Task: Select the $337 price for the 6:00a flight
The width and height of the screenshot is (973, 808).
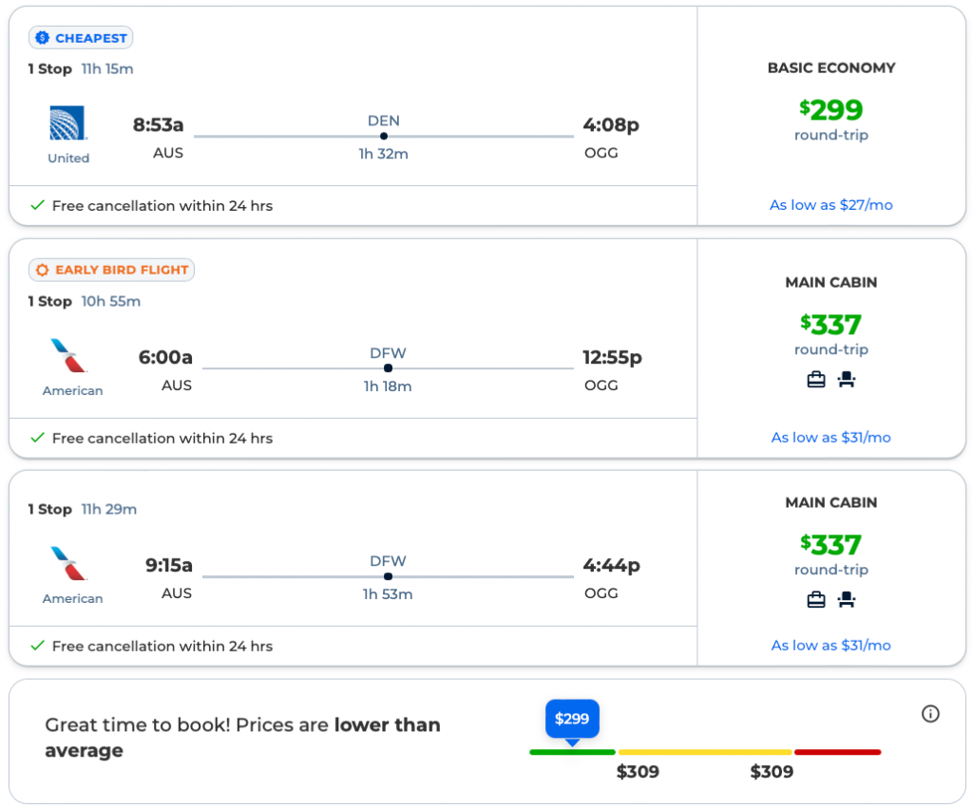Action: pos(831,326)
